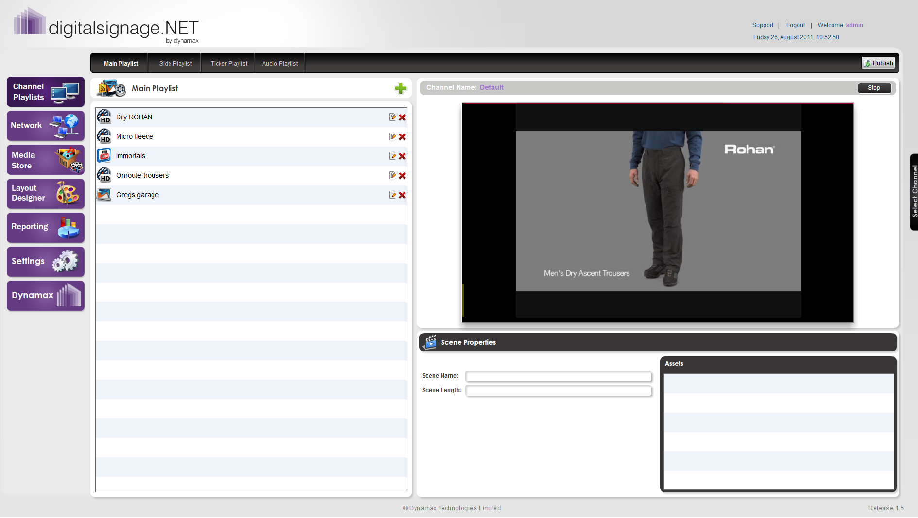Screen dimensions: 918x518
Task: Edit the Micro fleece playlist item
Action: coord(392,136)
